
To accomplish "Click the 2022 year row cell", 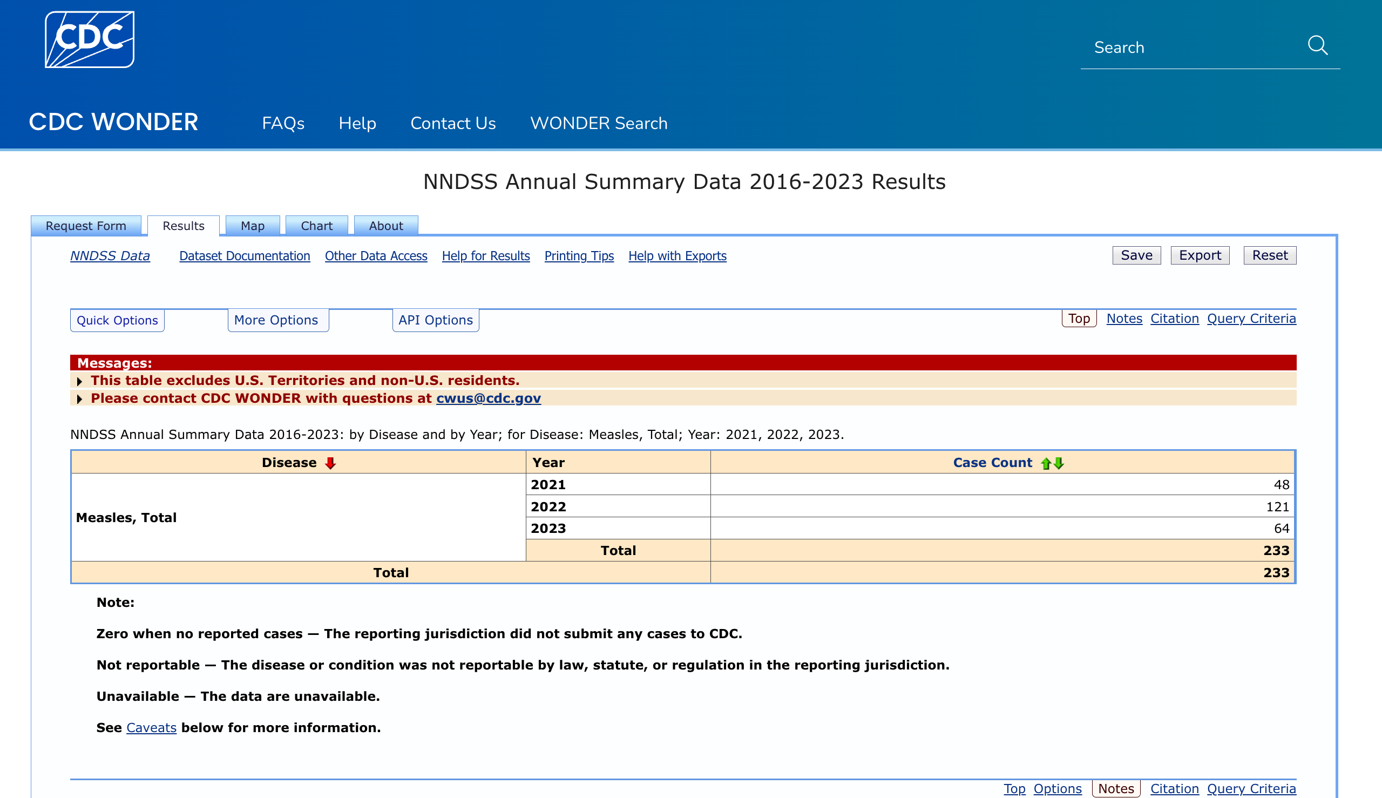I will pos(618,506).
